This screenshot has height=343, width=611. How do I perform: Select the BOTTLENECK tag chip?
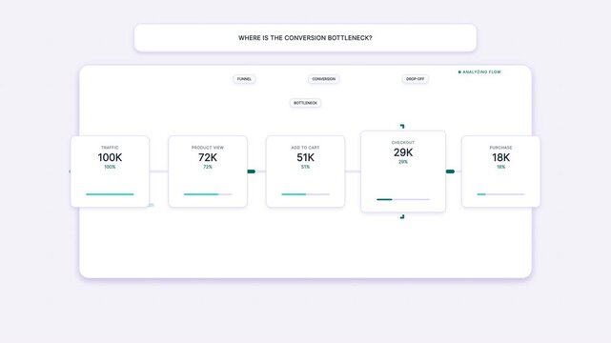305,103
